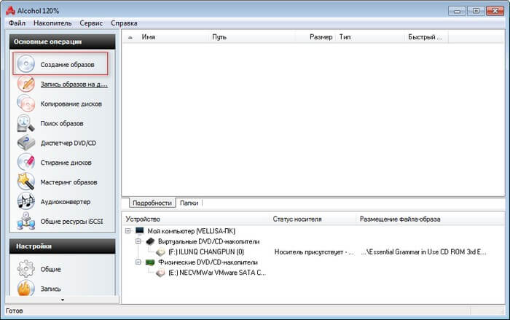
Task: Switch to the Подробности tab
Action: coord(152,203)
